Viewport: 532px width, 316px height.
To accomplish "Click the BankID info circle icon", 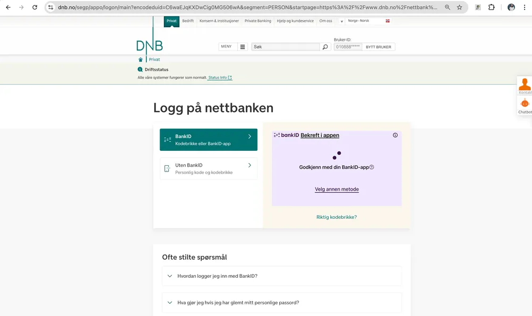I will pos(395,135).
